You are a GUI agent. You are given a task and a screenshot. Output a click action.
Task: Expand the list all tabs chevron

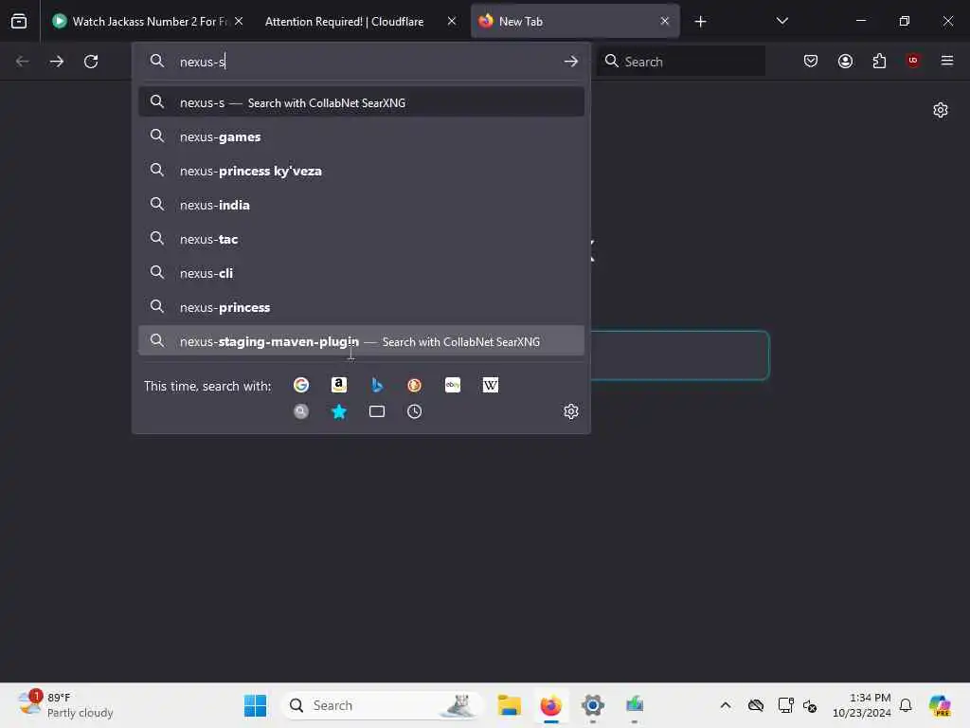click(781, 21)
